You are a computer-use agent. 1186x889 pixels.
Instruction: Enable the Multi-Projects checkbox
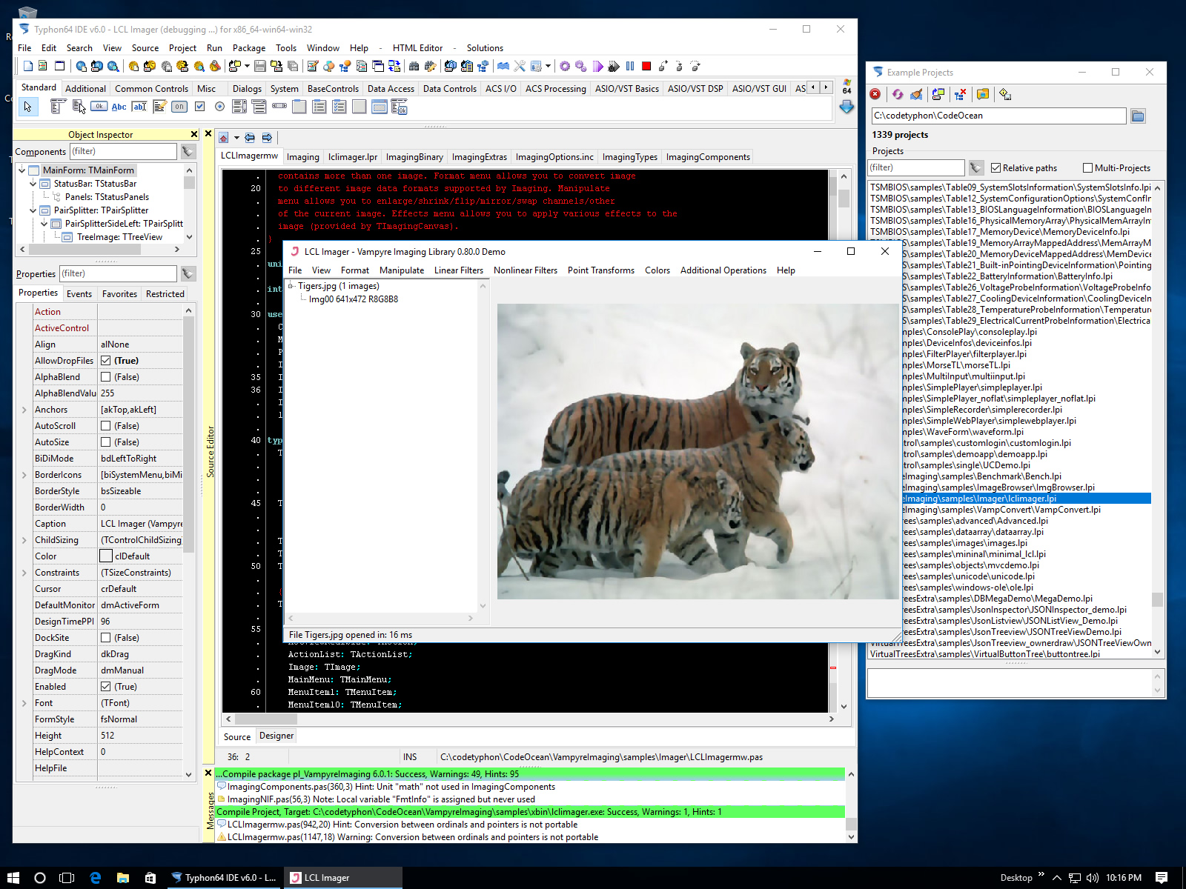pyautogui.click(x=1087, y=168)
